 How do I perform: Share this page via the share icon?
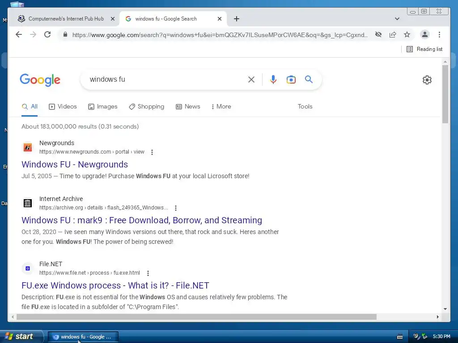[x=393, y=35]
